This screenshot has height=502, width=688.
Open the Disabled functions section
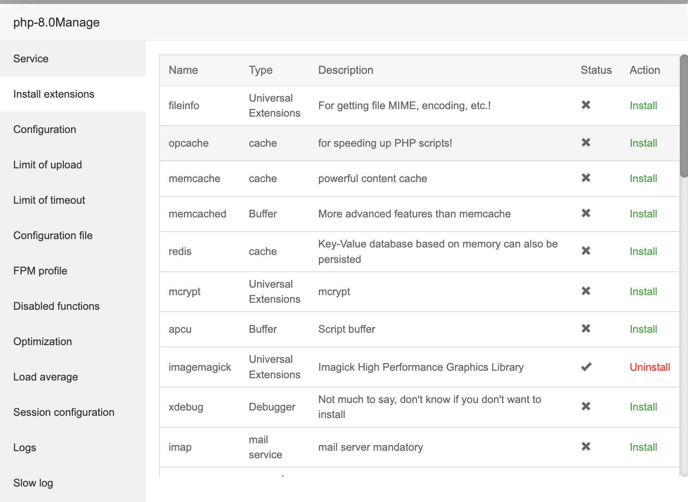(x=57, y=306)
